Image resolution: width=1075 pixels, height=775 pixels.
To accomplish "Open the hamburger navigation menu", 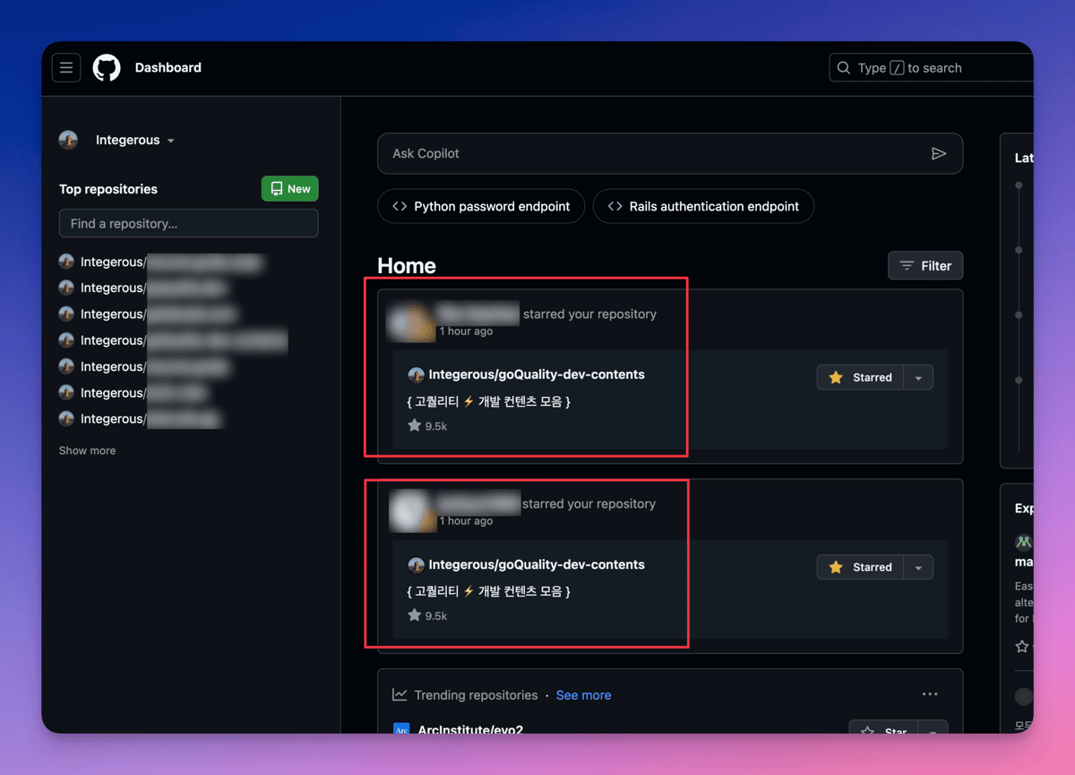I will [66, 68].
